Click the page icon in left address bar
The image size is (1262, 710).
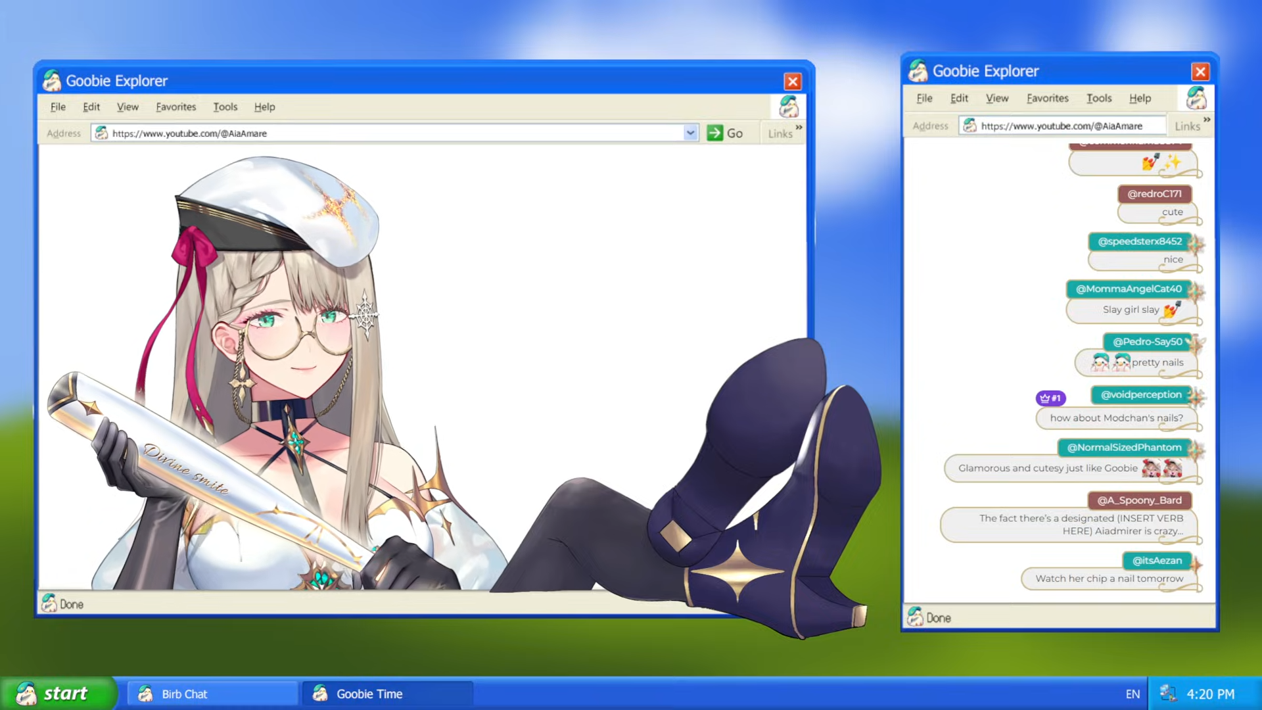click(x=101, y=133)
